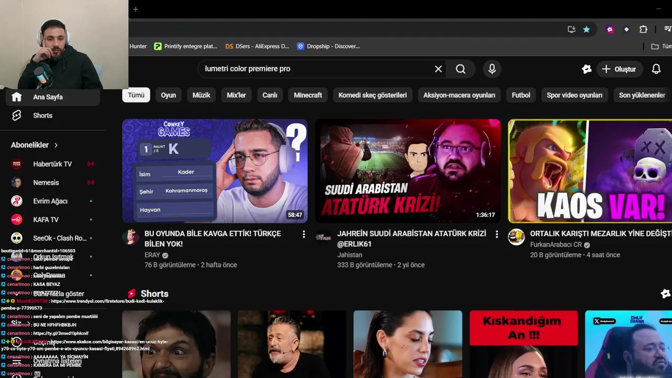Open Habertürk TV channel avatar
This screenshot has width=672, height=378.
pyautogui.click(x=17, y=164)
